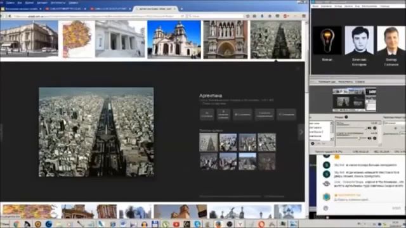Mute the second mixer audio channel

tap(369, 138)
